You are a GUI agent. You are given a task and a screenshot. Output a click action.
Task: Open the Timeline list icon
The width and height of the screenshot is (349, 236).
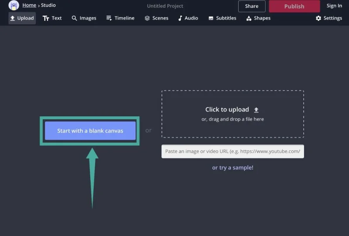[109, 18]
